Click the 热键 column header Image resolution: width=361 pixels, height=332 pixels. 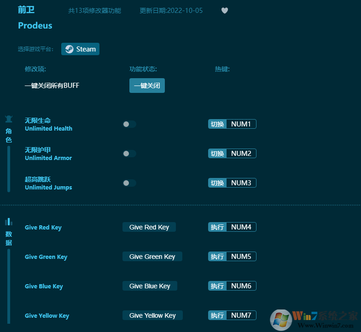[222, 69]
